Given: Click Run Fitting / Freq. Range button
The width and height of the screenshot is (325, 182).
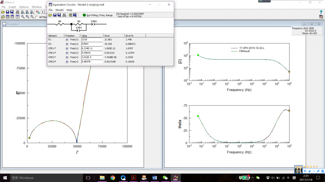Looking at the screenshot, I should (x=99, y=15).
